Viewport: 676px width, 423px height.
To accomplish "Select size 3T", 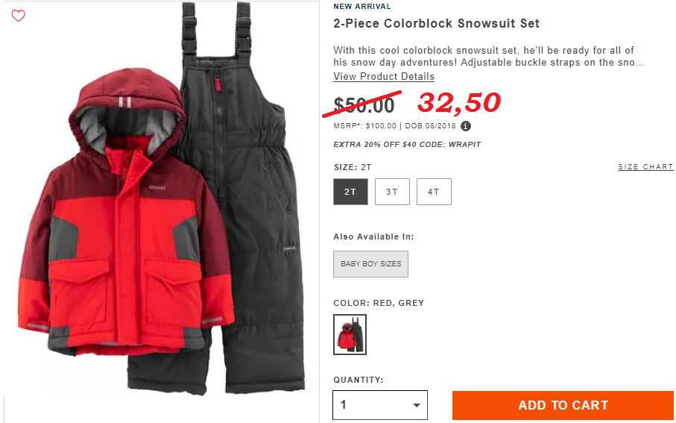I will [392, 192].
